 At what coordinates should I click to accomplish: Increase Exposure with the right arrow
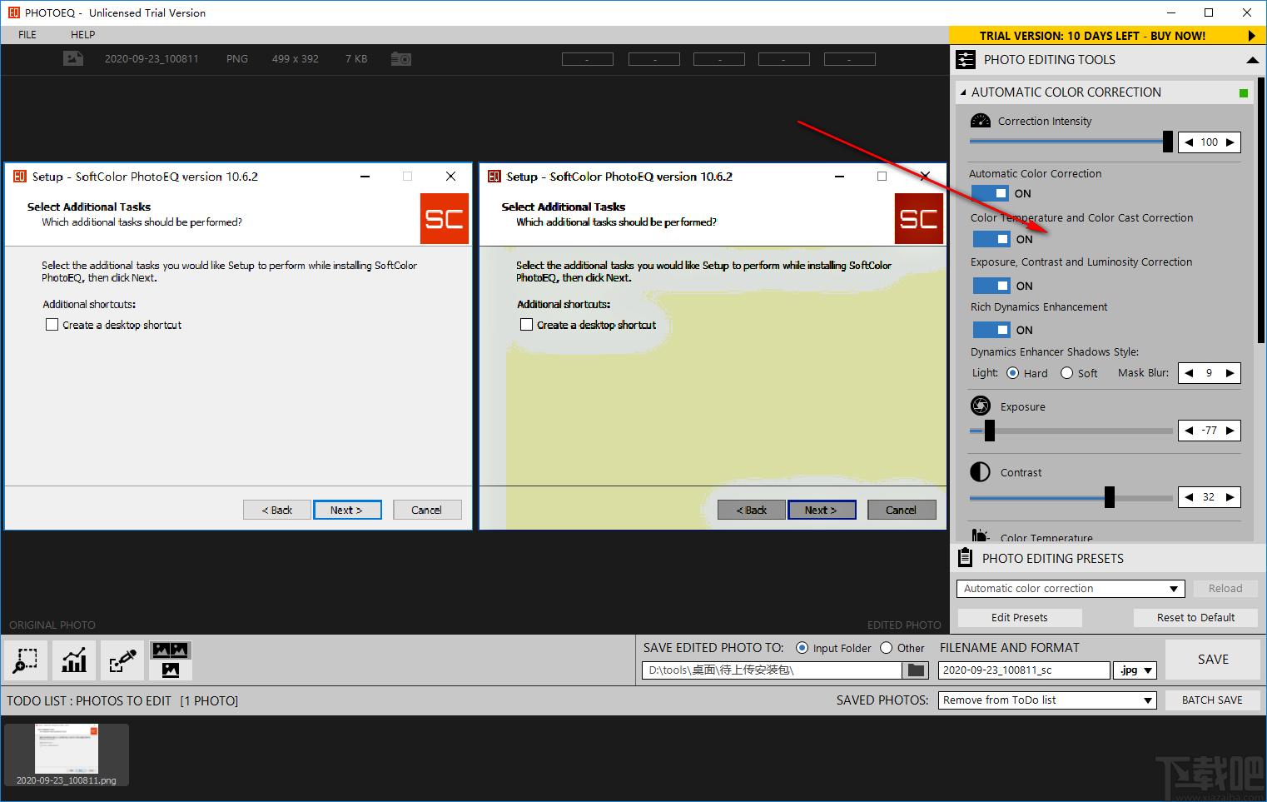click(1230, 431)
